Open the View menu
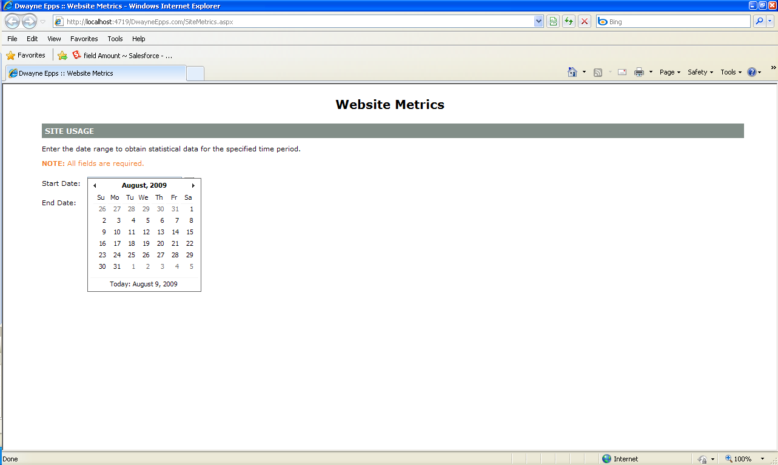This screenshot has width=778, height=465. coord(54,39)
